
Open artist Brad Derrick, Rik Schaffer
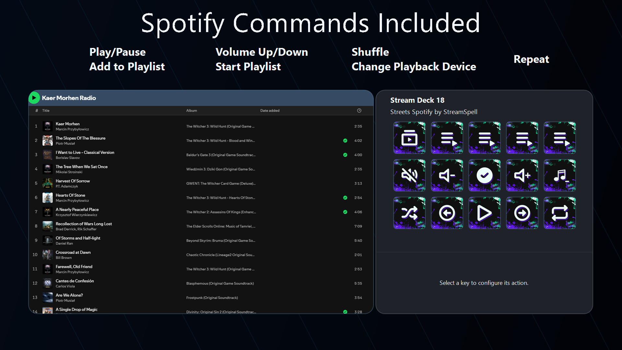click(76, 229)
